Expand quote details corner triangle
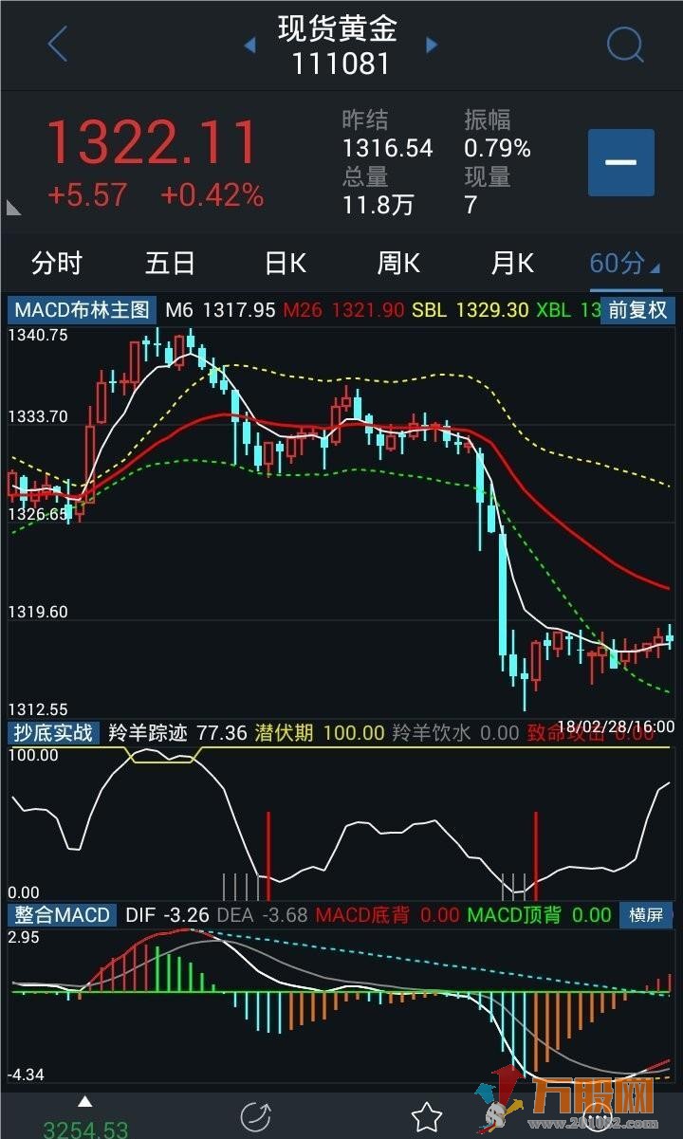 click(x=13, y=207)
